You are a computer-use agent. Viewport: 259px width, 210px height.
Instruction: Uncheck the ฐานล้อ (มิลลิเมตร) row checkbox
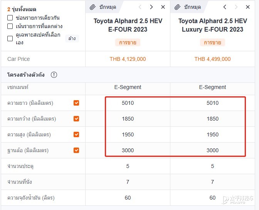tap(76, 150)
